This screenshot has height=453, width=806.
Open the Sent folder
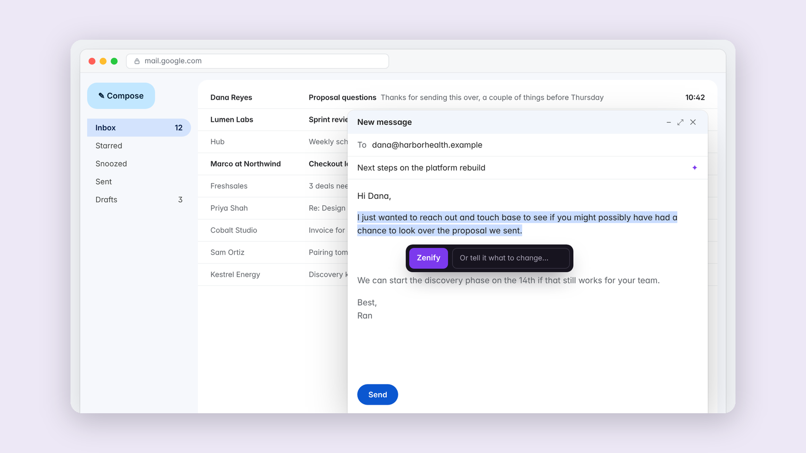[x=139, y=182]
